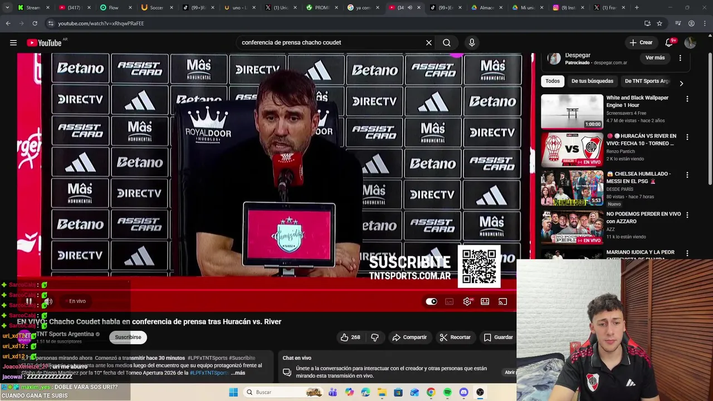Switch to the Soccer browser tab

pos(156,7)
